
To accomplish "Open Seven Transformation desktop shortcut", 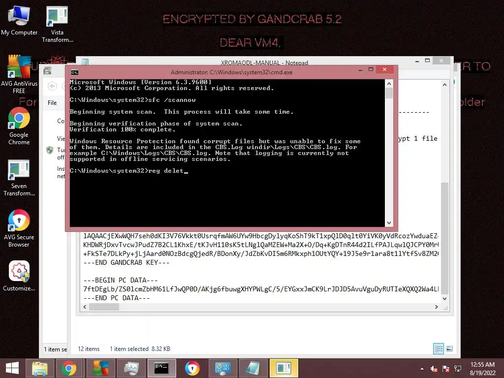I will pos(19,178).
